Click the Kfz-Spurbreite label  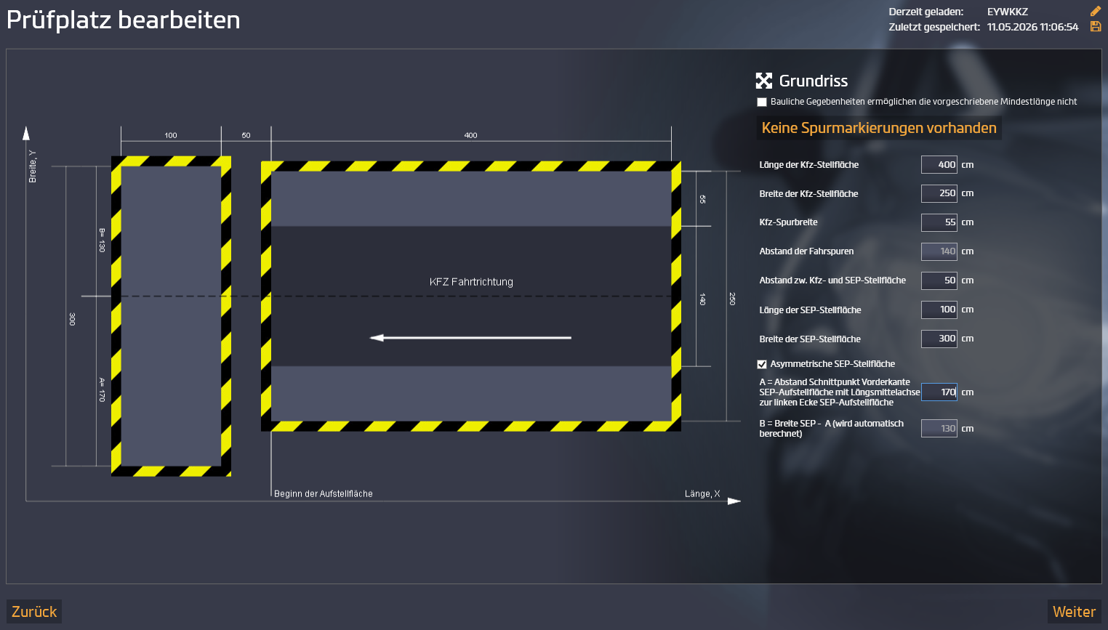point(788,222)
